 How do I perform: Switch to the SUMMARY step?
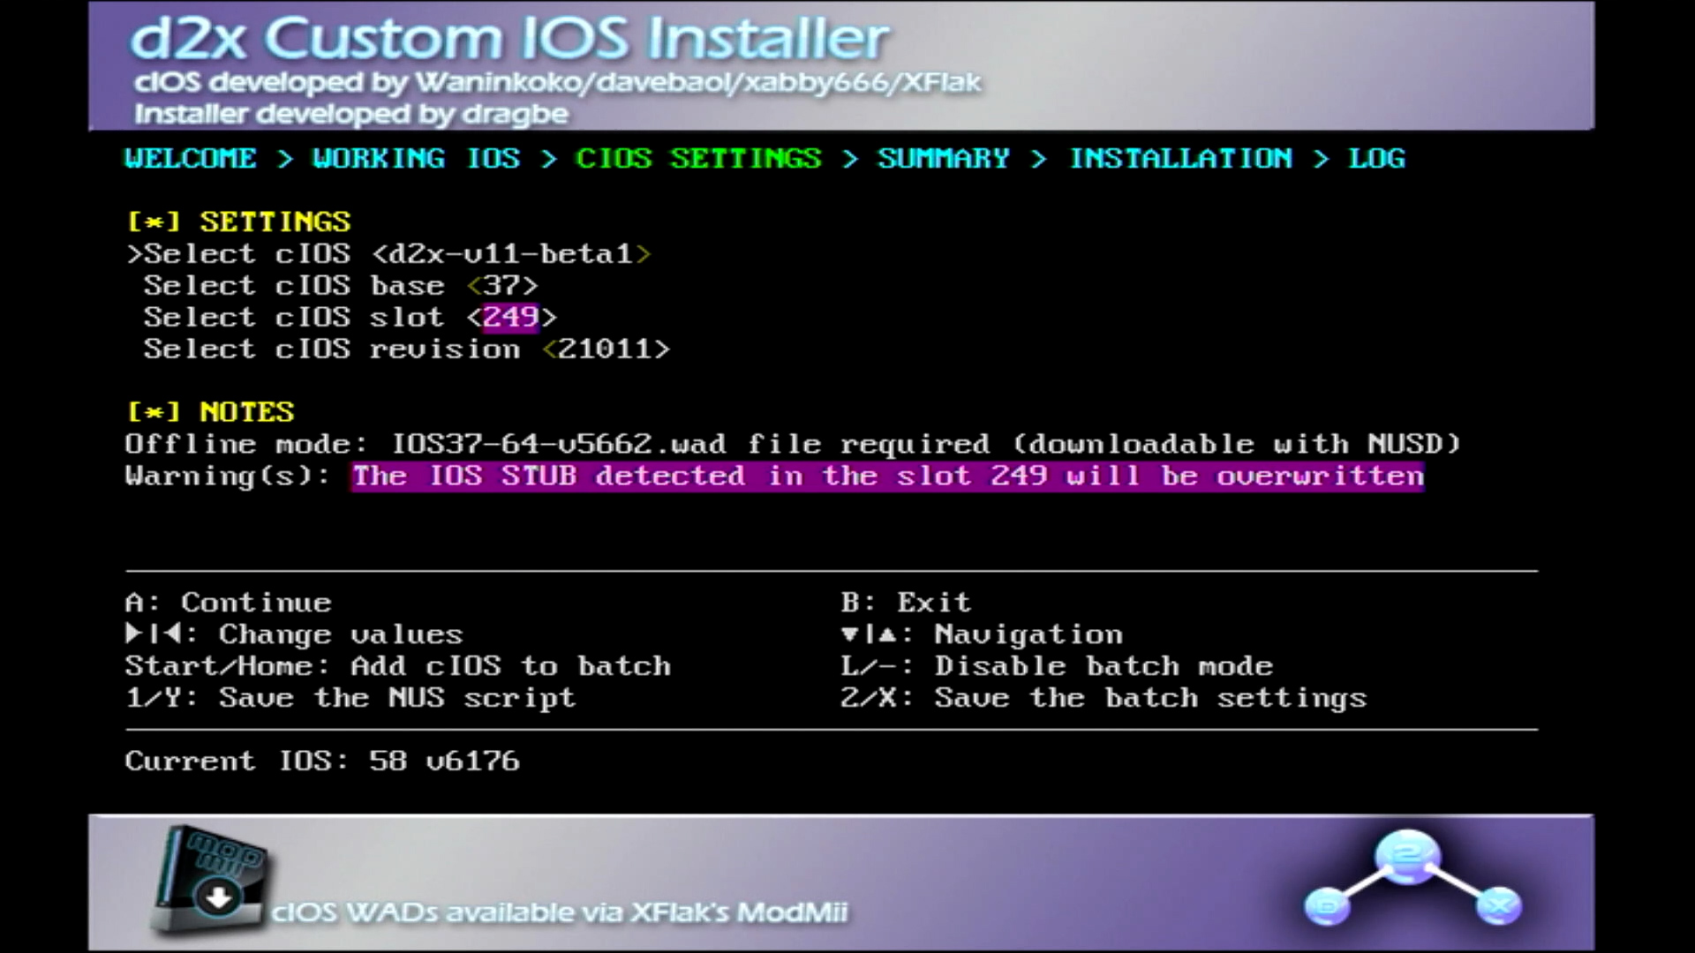point(943,158)
